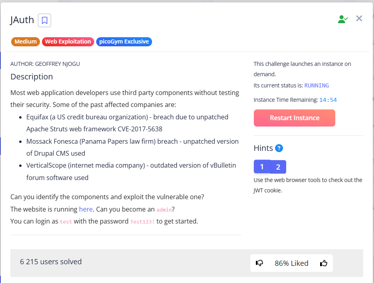Show hint 1

262,167
